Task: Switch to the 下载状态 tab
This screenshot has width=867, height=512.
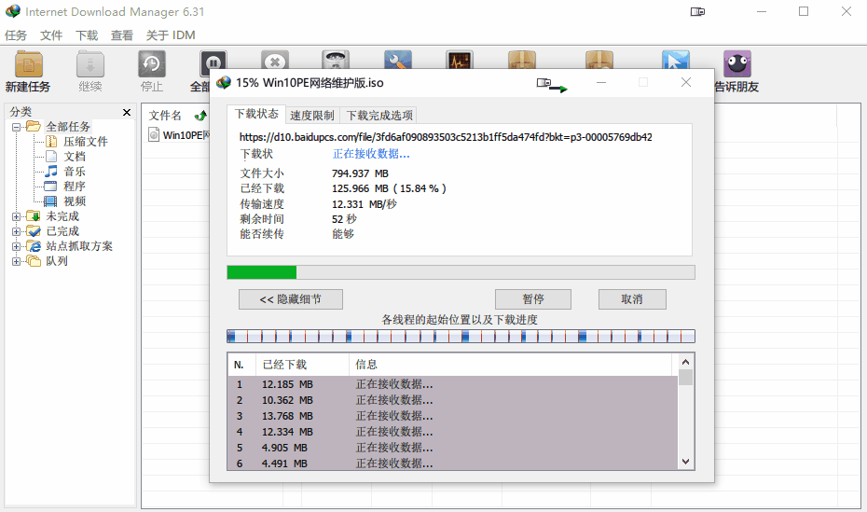Action: click(x=256, y=114)
